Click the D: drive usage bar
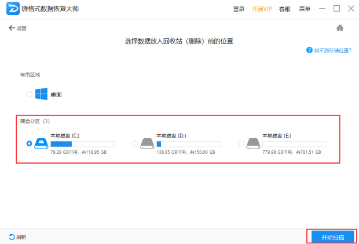The height and width of the screenshot is (244, 359). pos(189,144)
